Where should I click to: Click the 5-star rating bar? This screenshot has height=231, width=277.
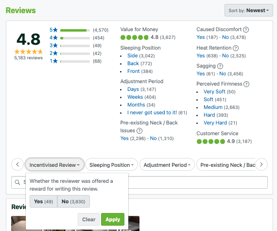(x=75, y=31)
